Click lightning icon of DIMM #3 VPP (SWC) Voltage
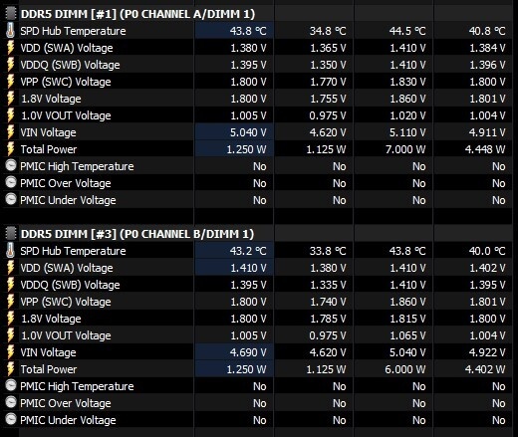The height and width of the screenshot is (437, 518). point(11,302)
